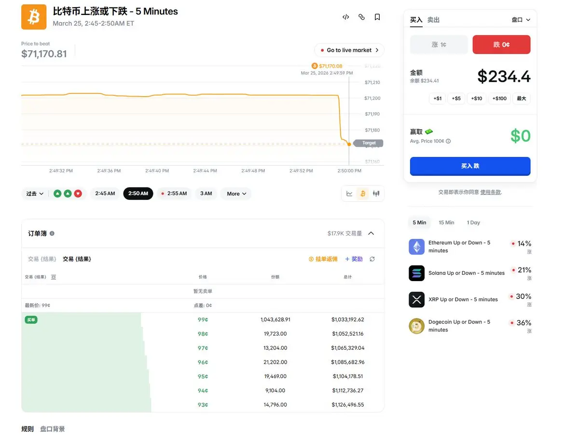Open Ethereum Up or Down market icon
Screen dimensions: 579x438
tap(417, 247)
